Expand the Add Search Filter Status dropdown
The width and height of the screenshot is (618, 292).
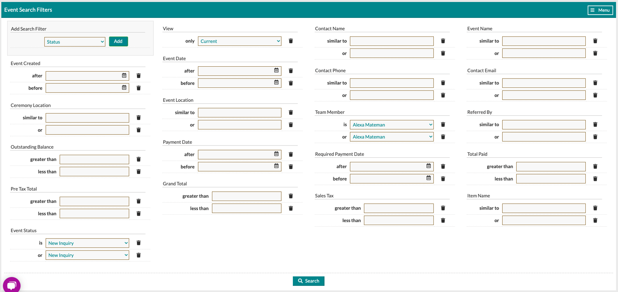[x=75, y=42]
